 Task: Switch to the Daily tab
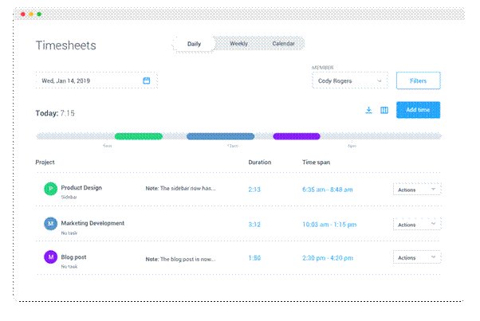coord(194,44)
